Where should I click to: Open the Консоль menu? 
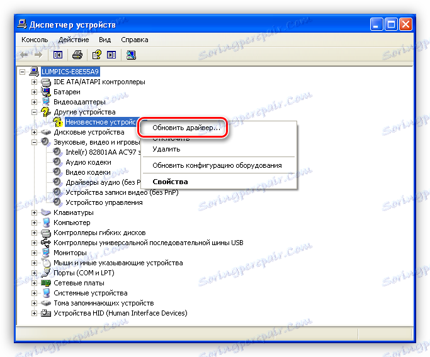[x=35, y=40]
